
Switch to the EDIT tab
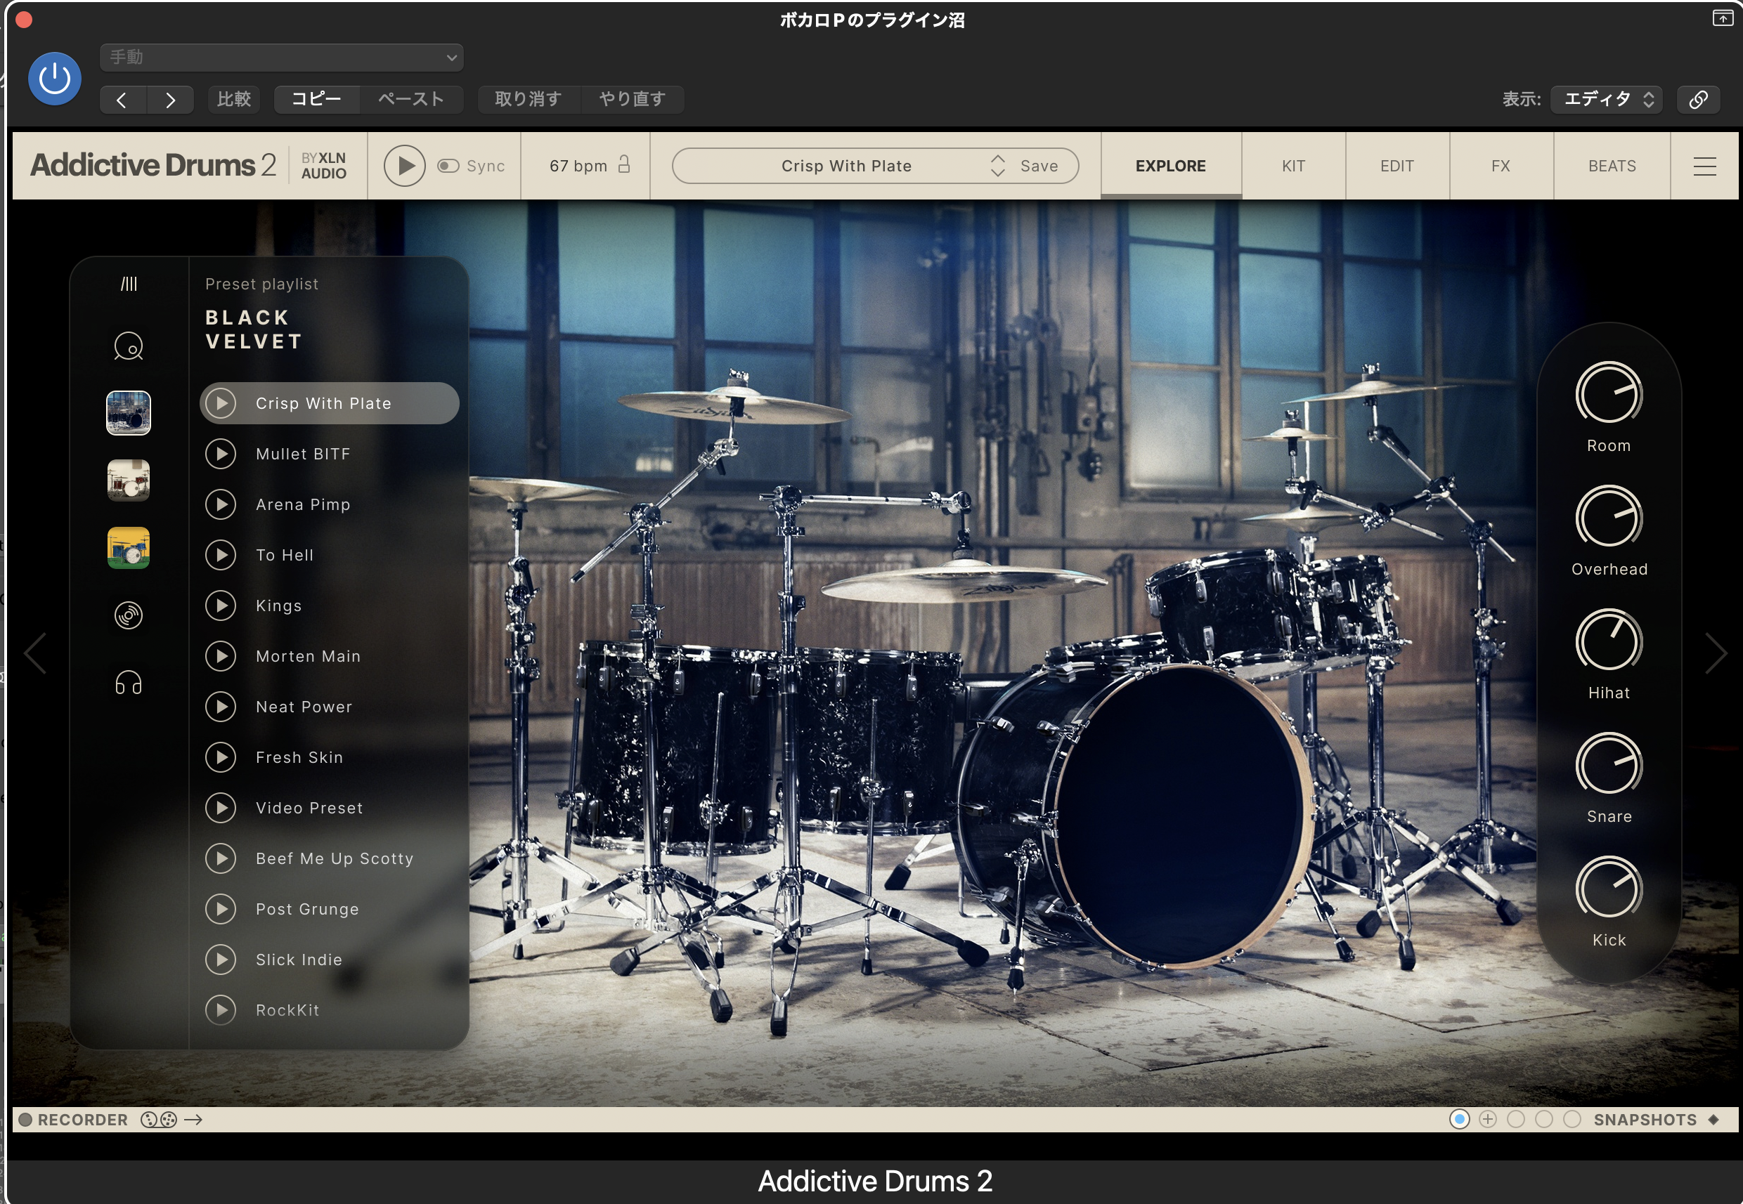point(1397,166)
